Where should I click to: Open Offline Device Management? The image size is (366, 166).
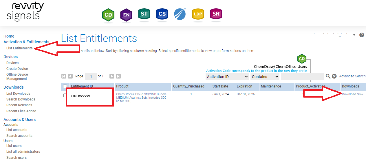pyautogui.click(x=17, y=77)
